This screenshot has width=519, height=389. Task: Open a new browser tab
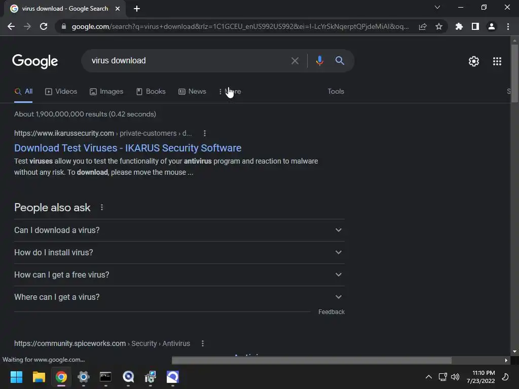click(137, 9)
